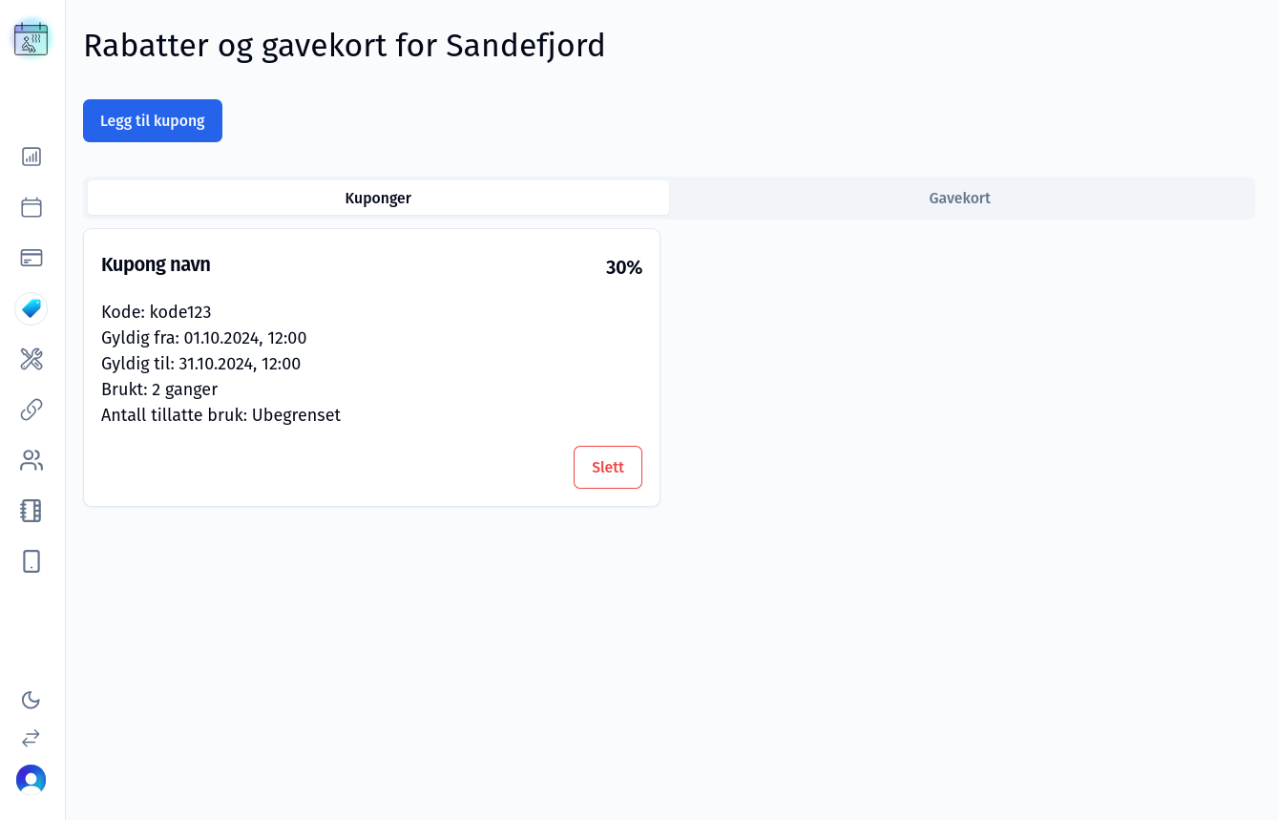
Task: Switch to the Kuponger tab
Action: (x=378, y=199)
